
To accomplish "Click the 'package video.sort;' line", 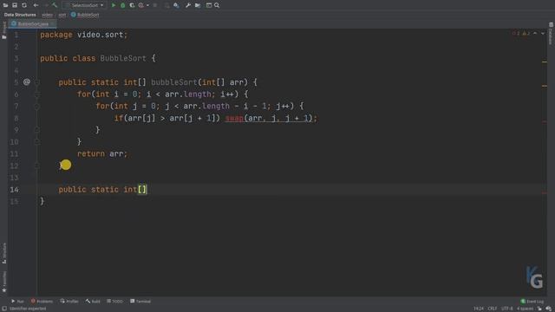I will click(x=83, y=35).
